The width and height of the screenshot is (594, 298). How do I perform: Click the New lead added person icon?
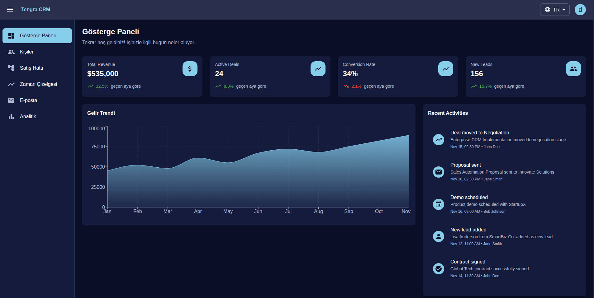[438, 236]
